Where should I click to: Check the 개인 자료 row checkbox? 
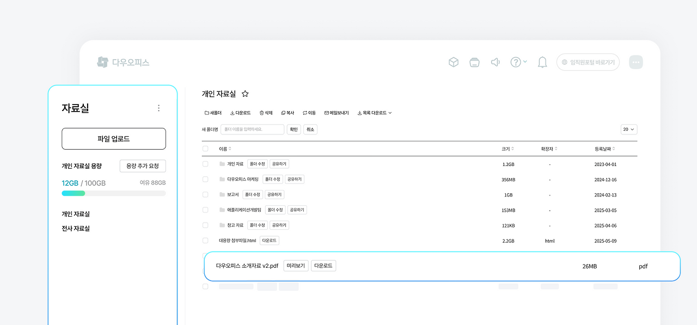[x=205, y=164]
